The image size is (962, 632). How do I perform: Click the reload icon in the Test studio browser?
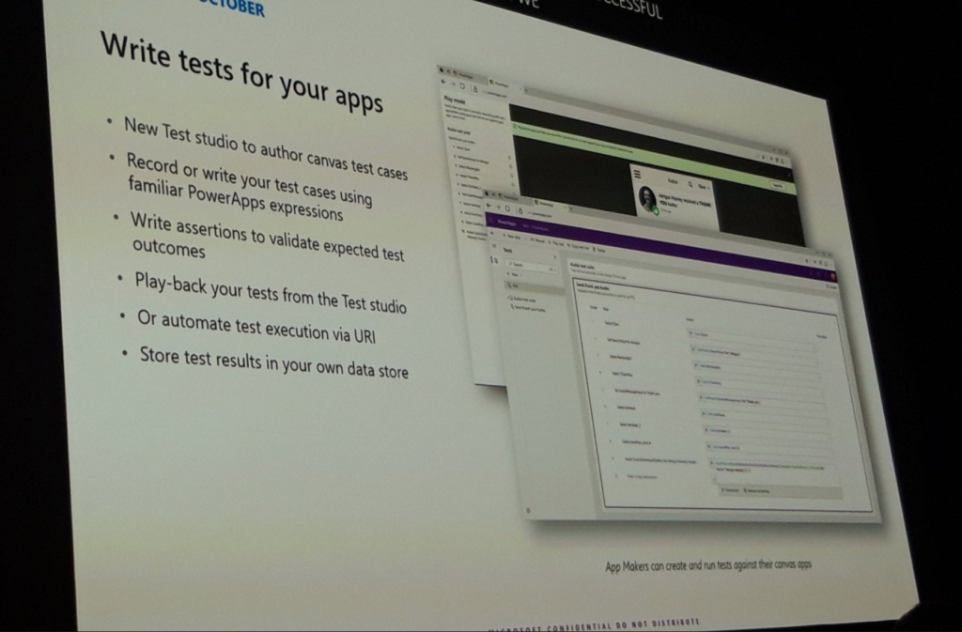[508, 208]
